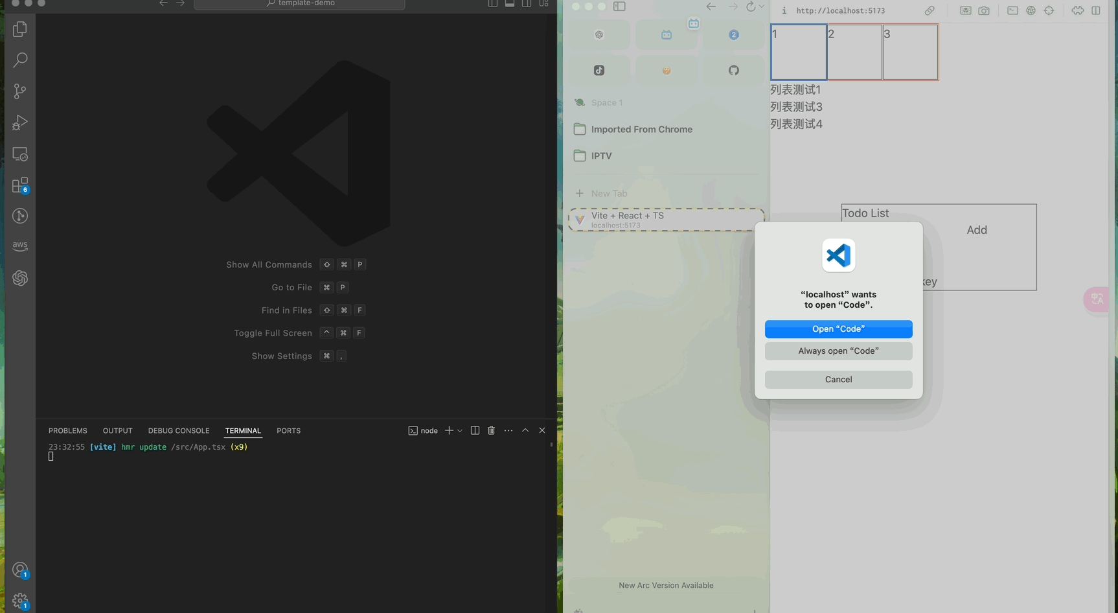This screenshot has width=1118, height=613.
Task: Open the reload options chevron in Arc
Action: [x=762, y=6]
